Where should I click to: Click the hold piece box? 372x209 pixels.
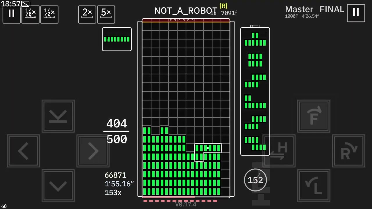117,39
